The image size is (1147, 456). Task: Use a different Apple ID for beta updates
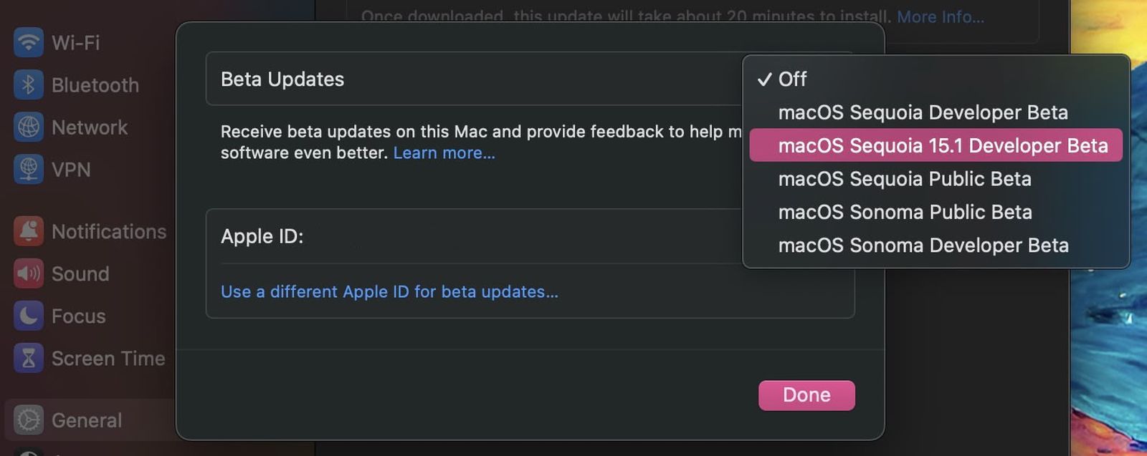(389, 291)
